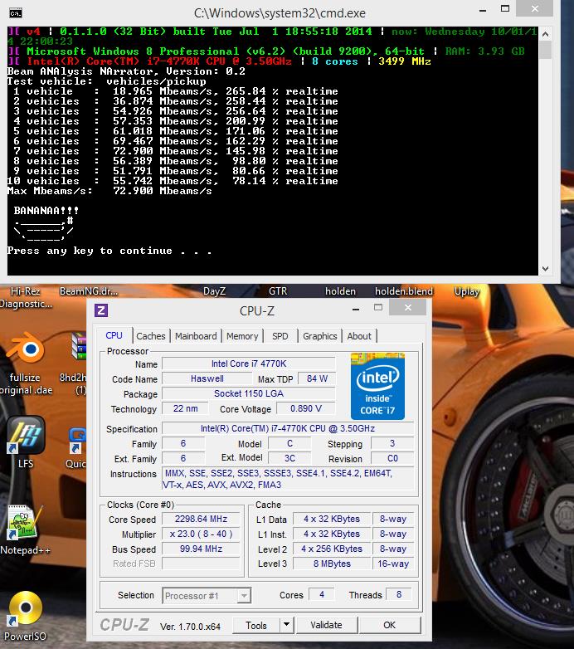Screen dimensions: 574x649
Task: Click the Level 3 cache value 8 MBytes
Action: pyautogui.click(x=332, y=564)
